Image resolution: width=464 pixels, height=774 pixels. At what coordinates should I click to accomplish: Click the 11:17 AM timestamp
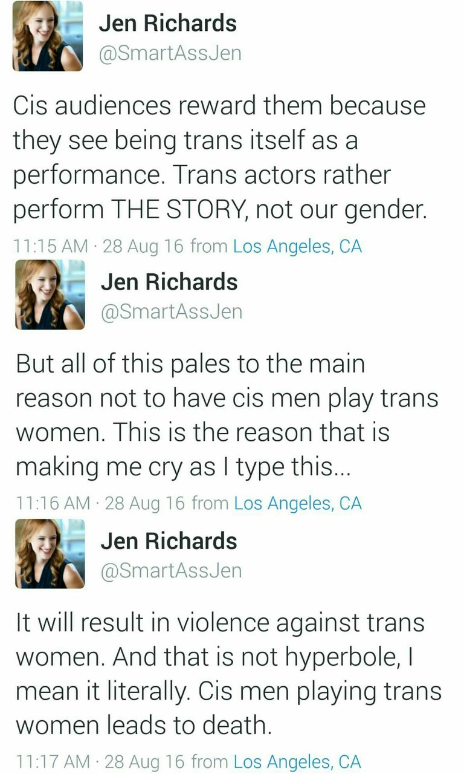point(53,762)
